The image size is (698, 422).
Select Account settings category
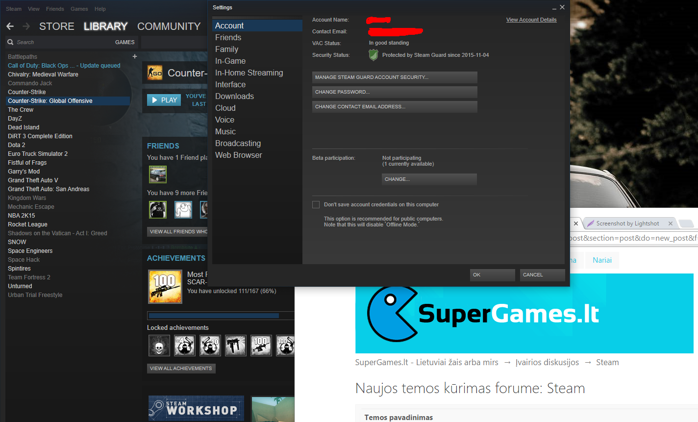point(257,25)
